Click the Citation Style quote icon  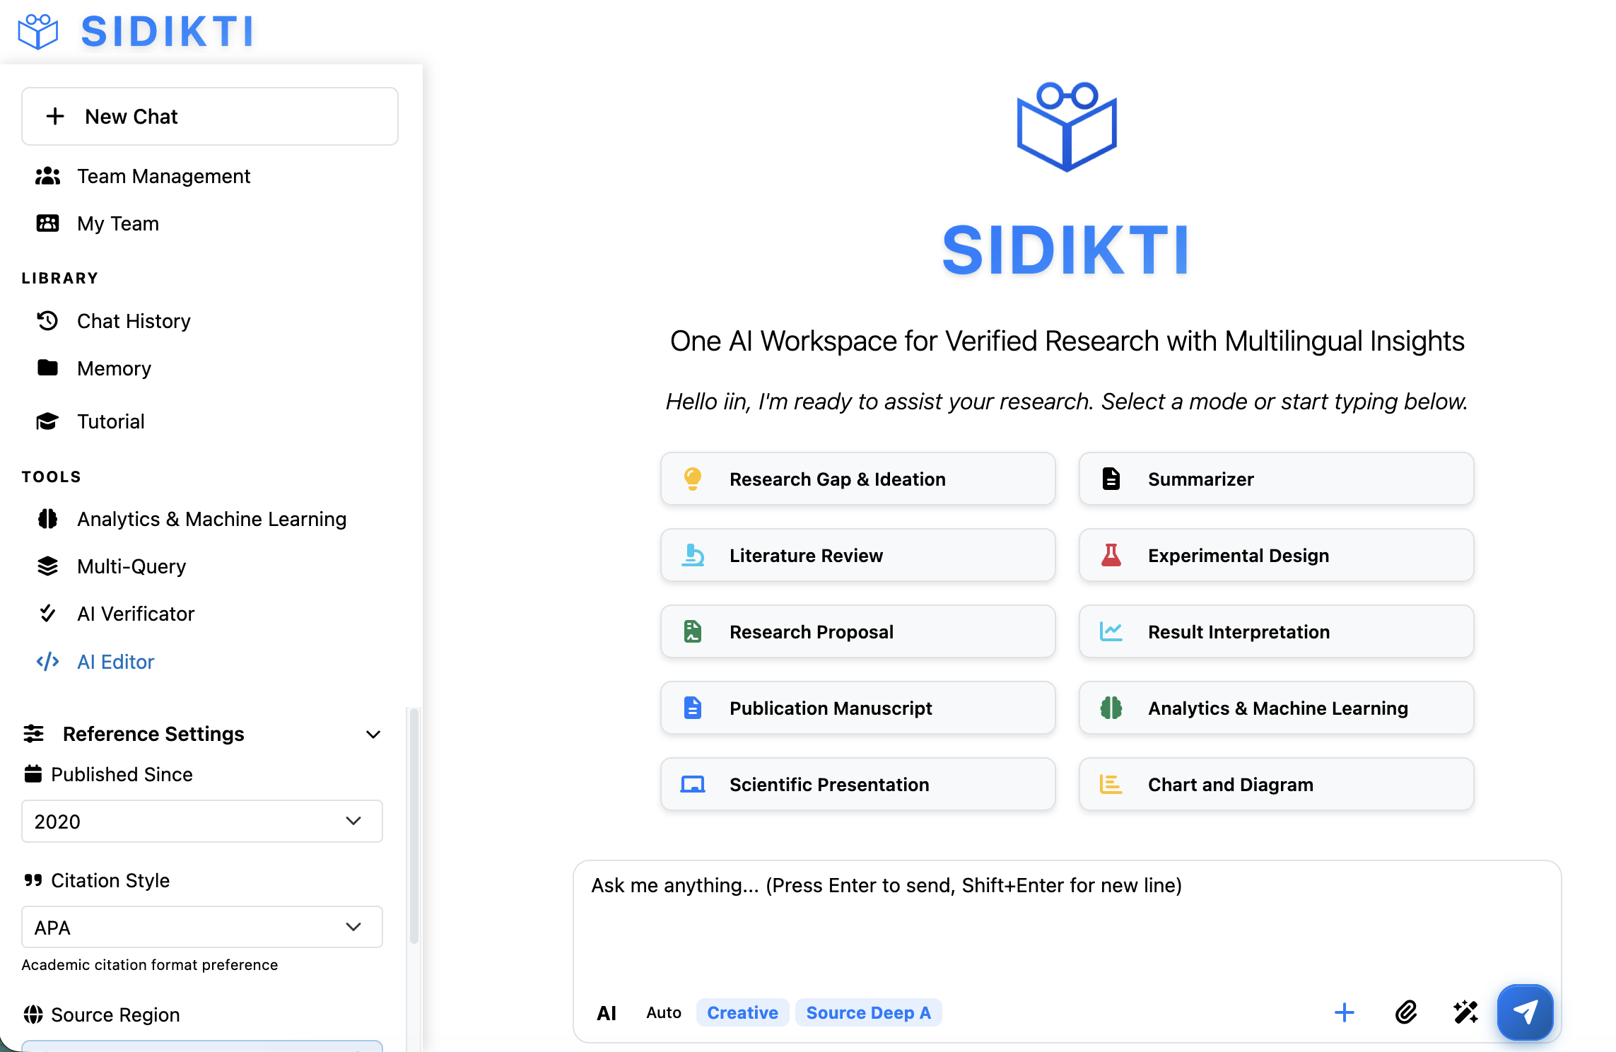click(33, 880)
